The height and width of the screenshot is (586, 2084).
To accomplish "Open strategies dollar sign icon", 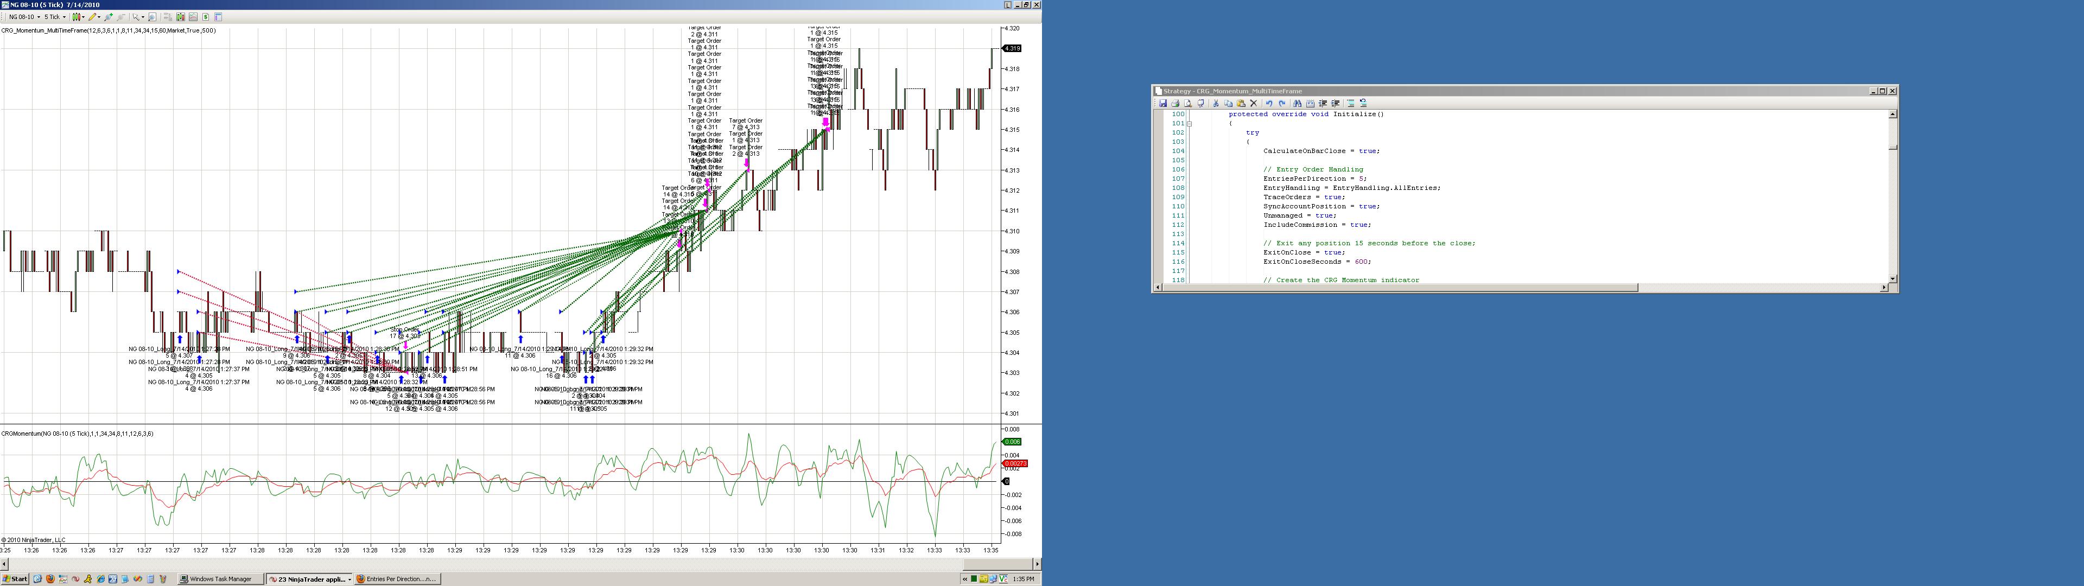I will click(x=206, y=17).
